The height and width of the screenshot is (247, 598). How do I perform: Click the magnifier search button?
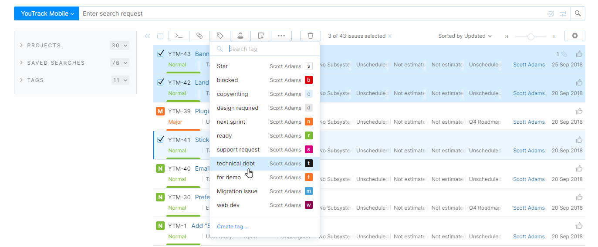pos(578,13)
